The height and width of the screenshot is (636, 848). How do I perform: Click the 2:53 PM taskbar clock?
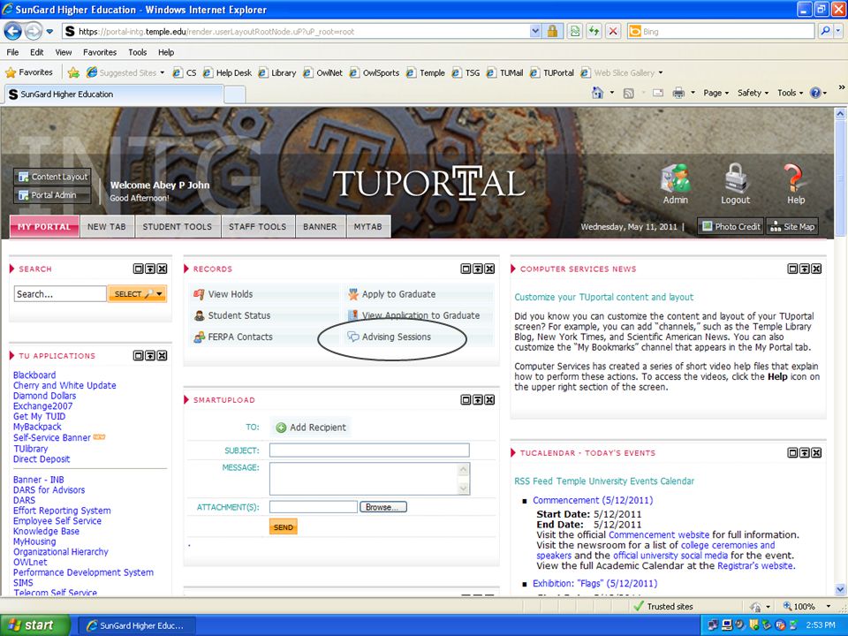tap(820, 625)
